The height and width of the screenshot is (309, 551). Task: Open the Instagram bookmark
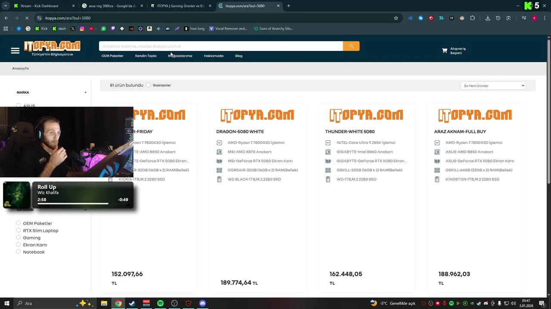click(x=82, y=29)
